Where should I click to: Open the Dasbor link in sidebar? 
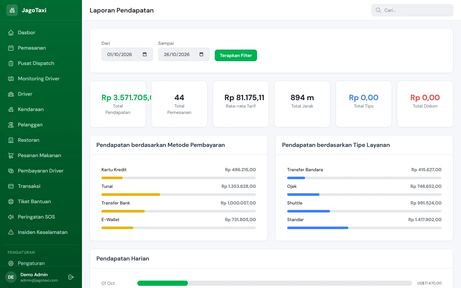pyautogui.click(x=41, y=33)
